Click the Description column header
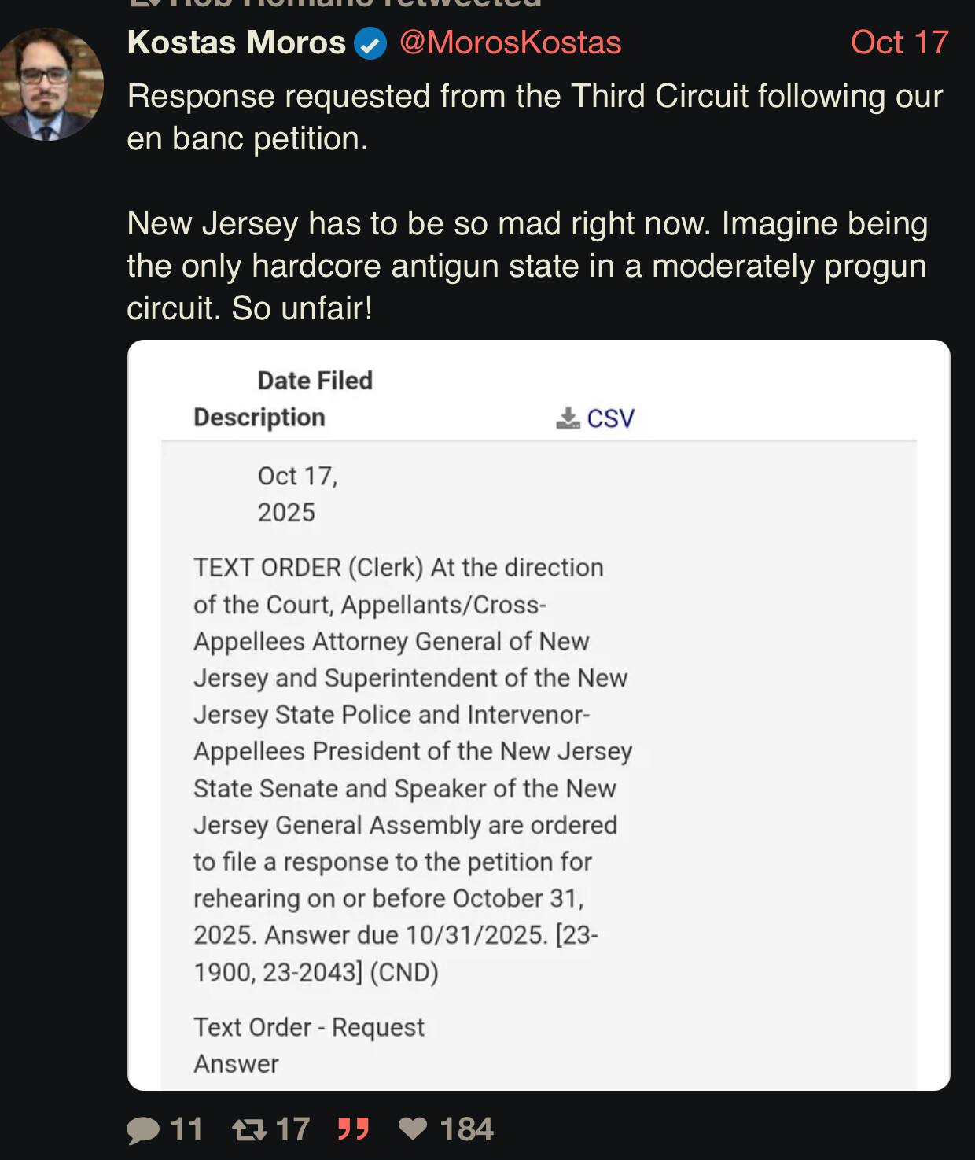Viewport: 975px width, 1160px height. click(259, 418)
